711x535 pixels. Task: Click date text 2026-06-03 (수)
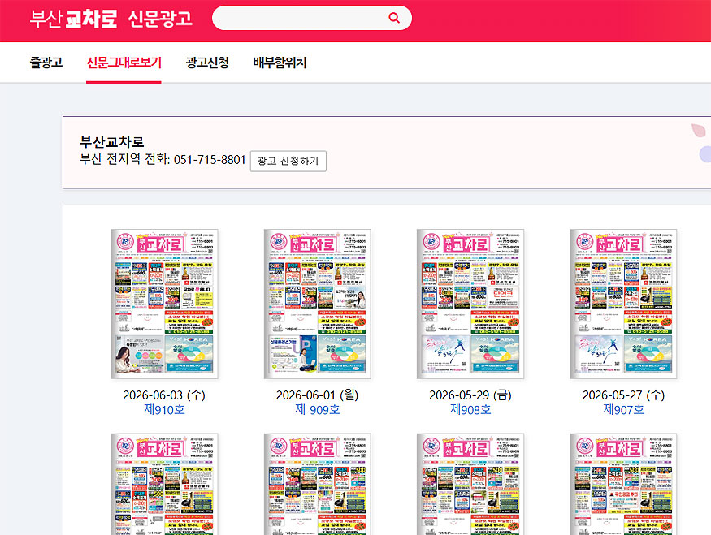tap(164, 395)
